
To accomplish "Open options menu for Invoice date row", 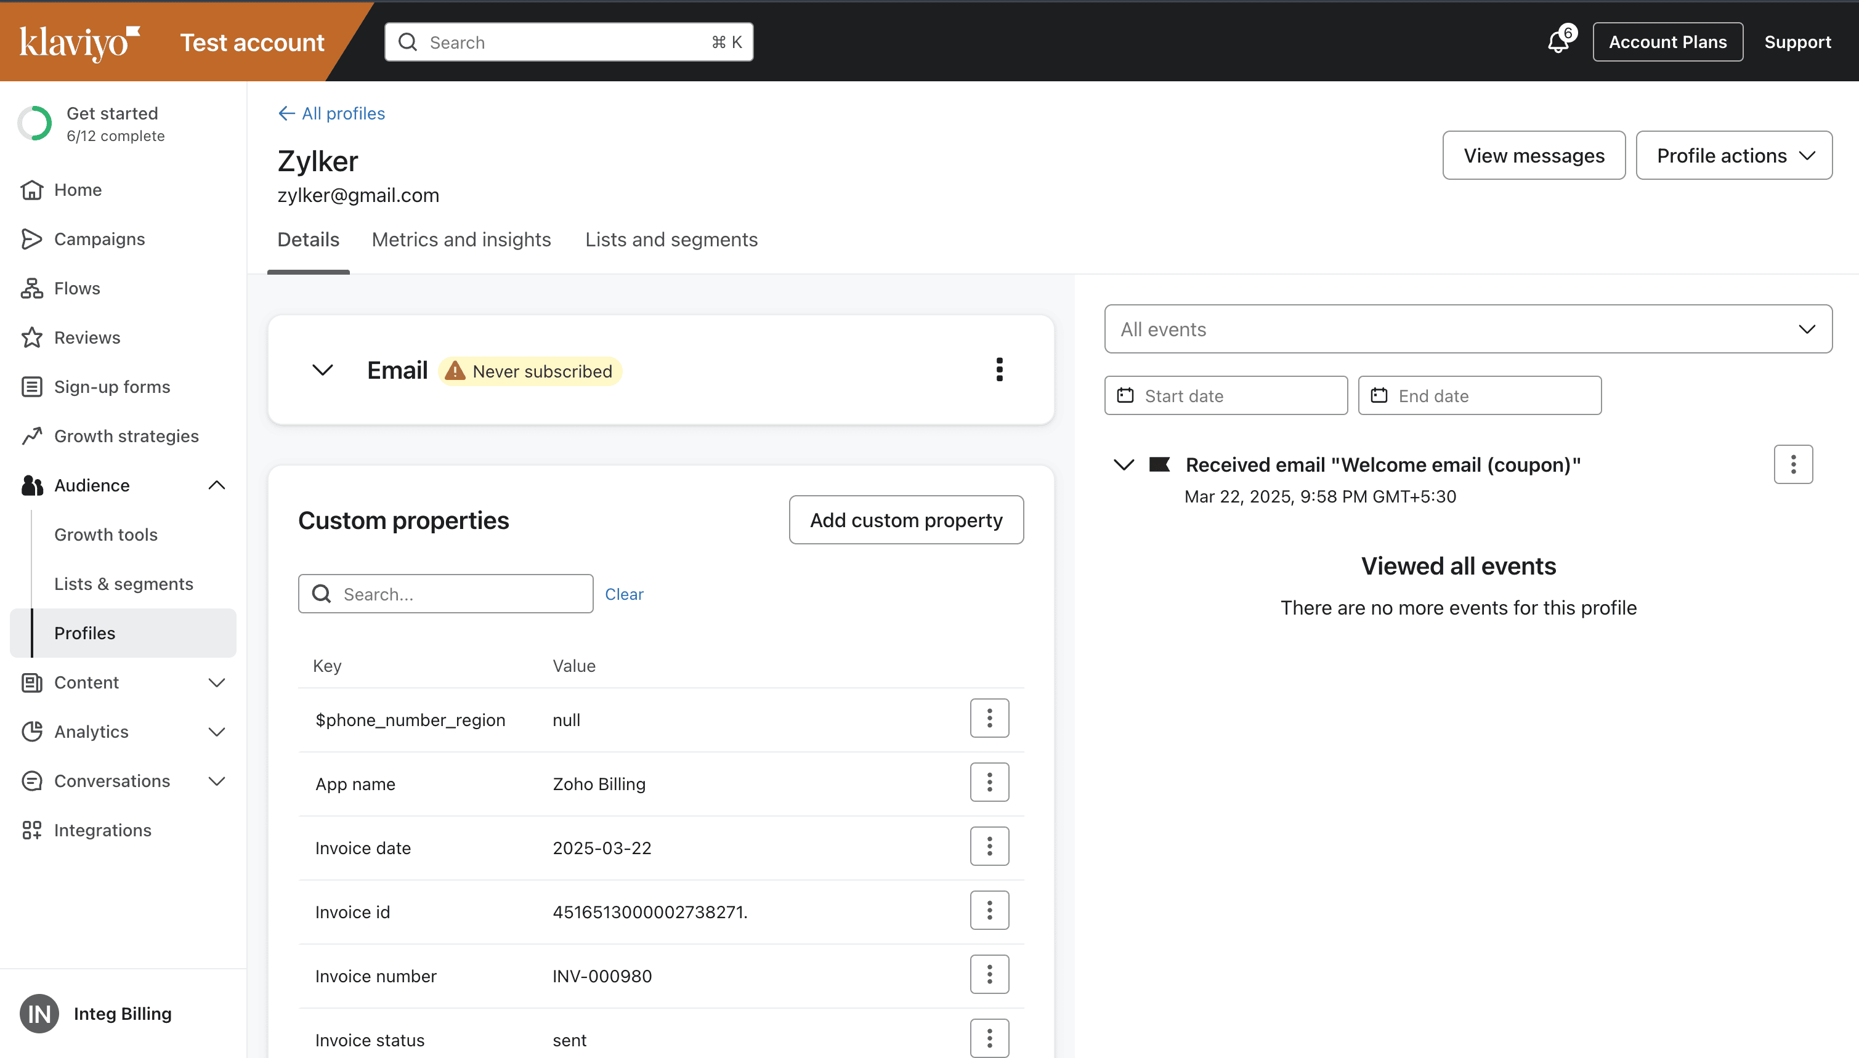I will point(989,847).
